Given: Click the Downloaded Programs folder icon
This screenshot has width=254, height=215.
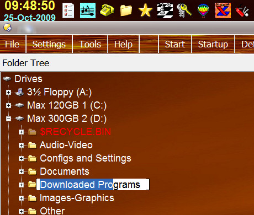Looking at the screenshot, I should point(32,185).
